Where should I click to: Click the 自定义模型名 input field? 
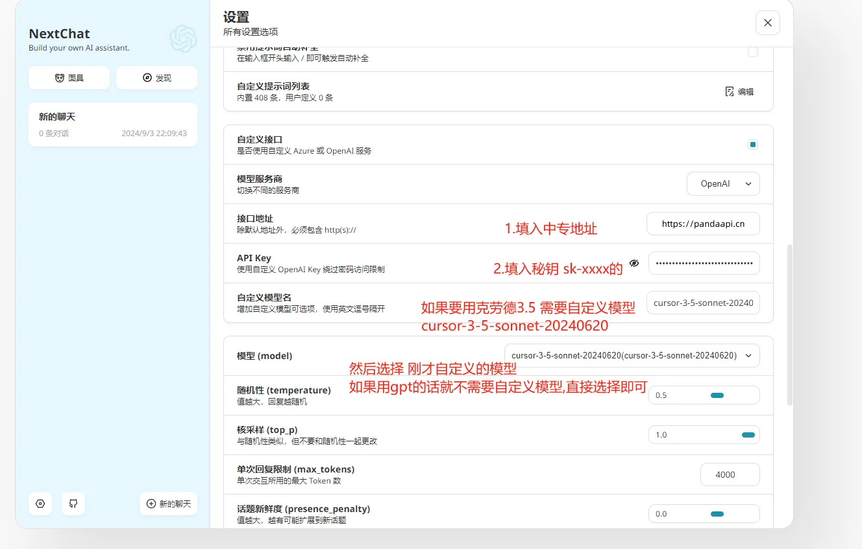tap(704, 303)
